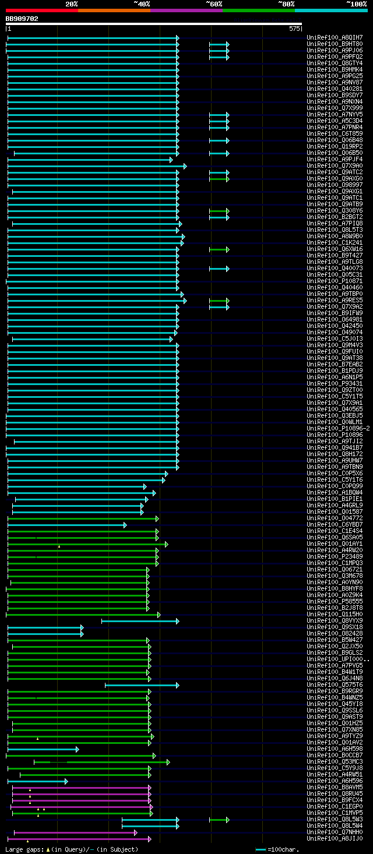Select the UniRef100_Q45YI8 hit label
Viewport: 373px width, 854px height.
click(335, 704)
